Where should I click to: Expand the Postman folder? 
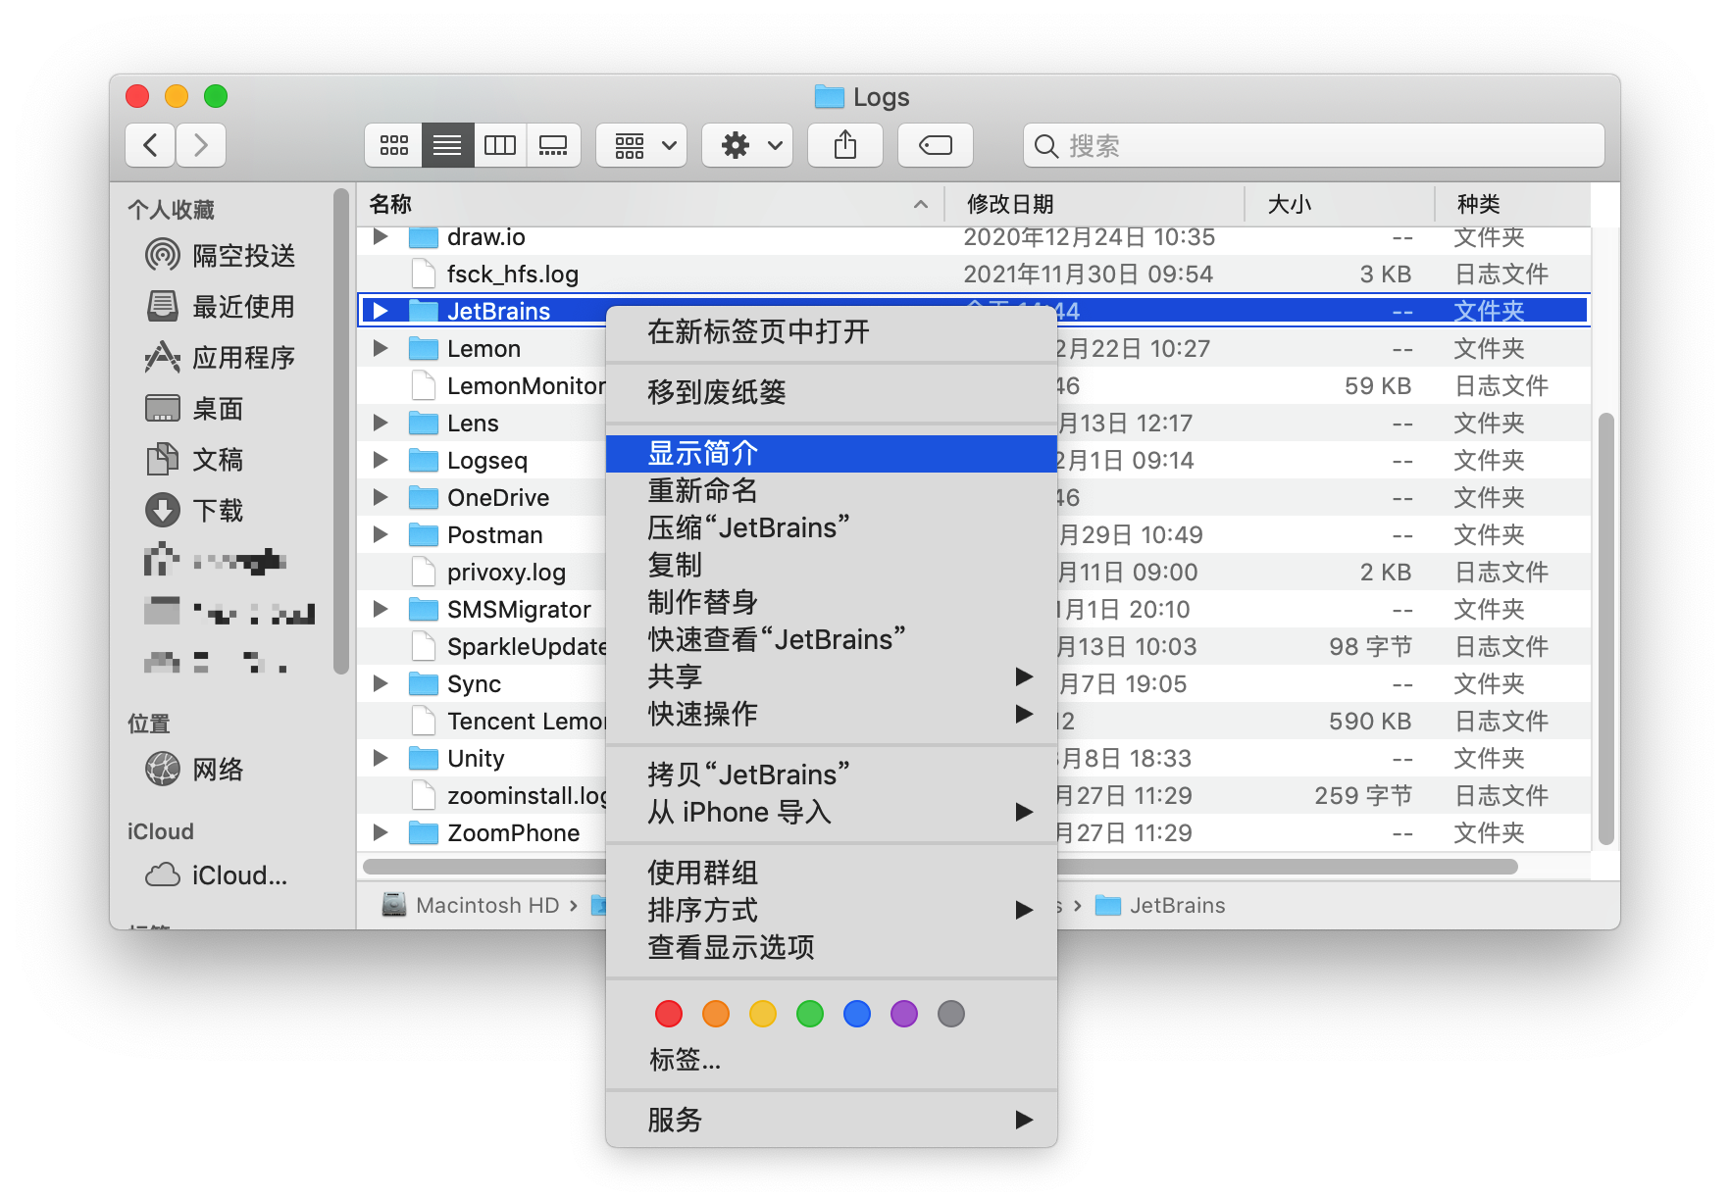pos(381,534)
